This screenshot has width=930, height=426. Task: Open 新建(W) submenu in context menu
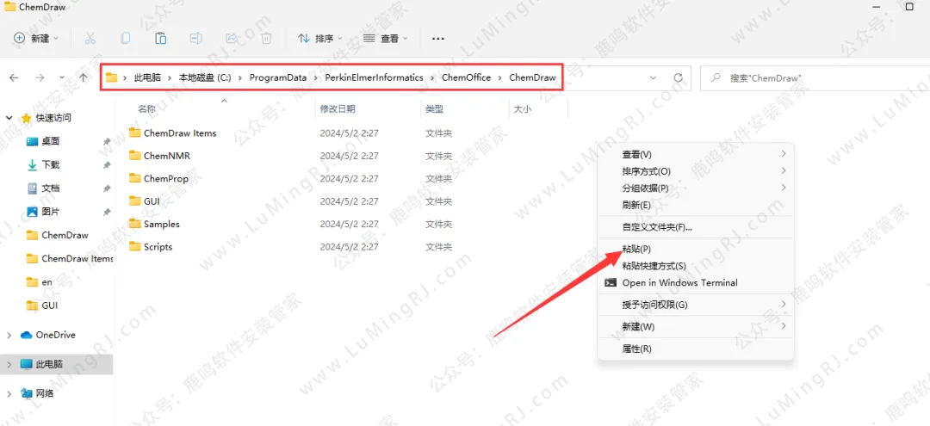pyautogui.click(x=695, y=326)
